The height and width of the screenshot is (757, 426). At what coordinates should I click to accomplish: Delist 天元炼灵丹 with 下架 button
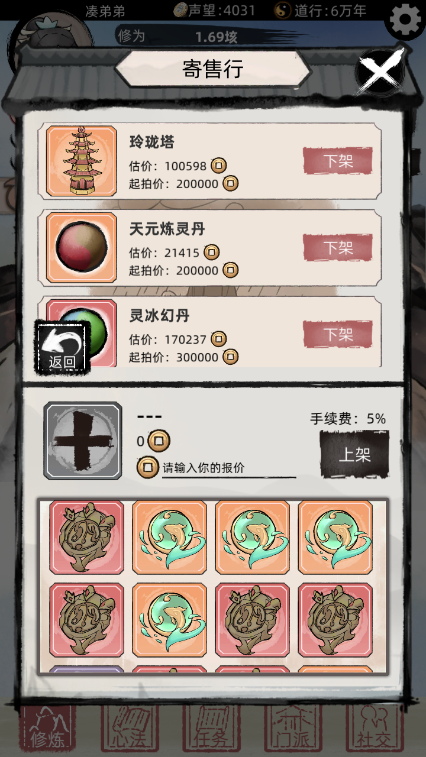[338, 247]
